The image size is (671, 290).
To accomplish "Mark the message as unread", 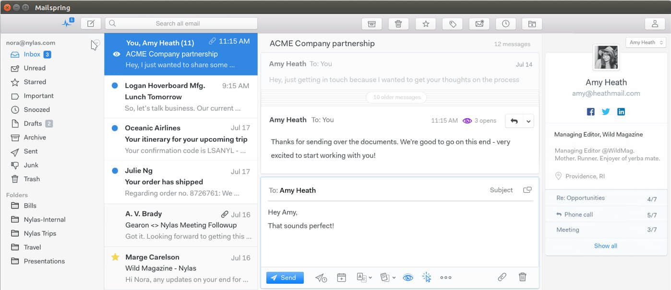I will [x=479, y=23].
